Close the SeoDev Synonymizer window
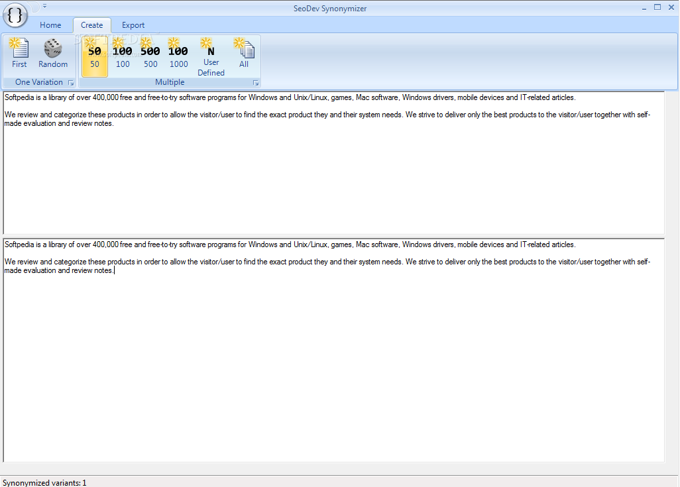Screen dimensions: 680x487 tap(671, 7)
